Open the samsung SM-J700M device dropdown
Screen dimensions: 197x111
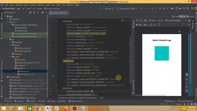[127, 9]
